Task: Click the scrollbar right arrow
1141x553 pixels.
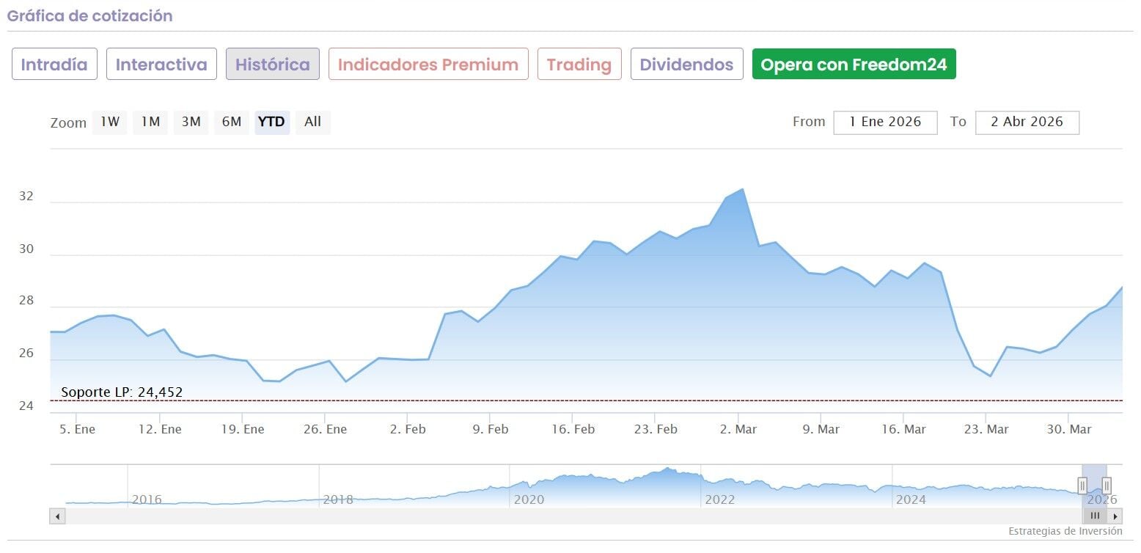Action: [x=1116, y=516]
